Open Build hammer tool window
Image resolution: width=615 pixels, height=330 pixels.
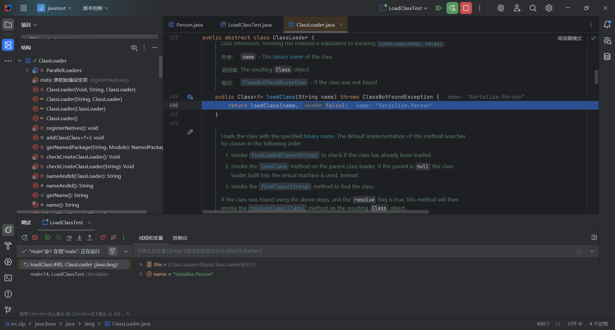tap(8, 246)
